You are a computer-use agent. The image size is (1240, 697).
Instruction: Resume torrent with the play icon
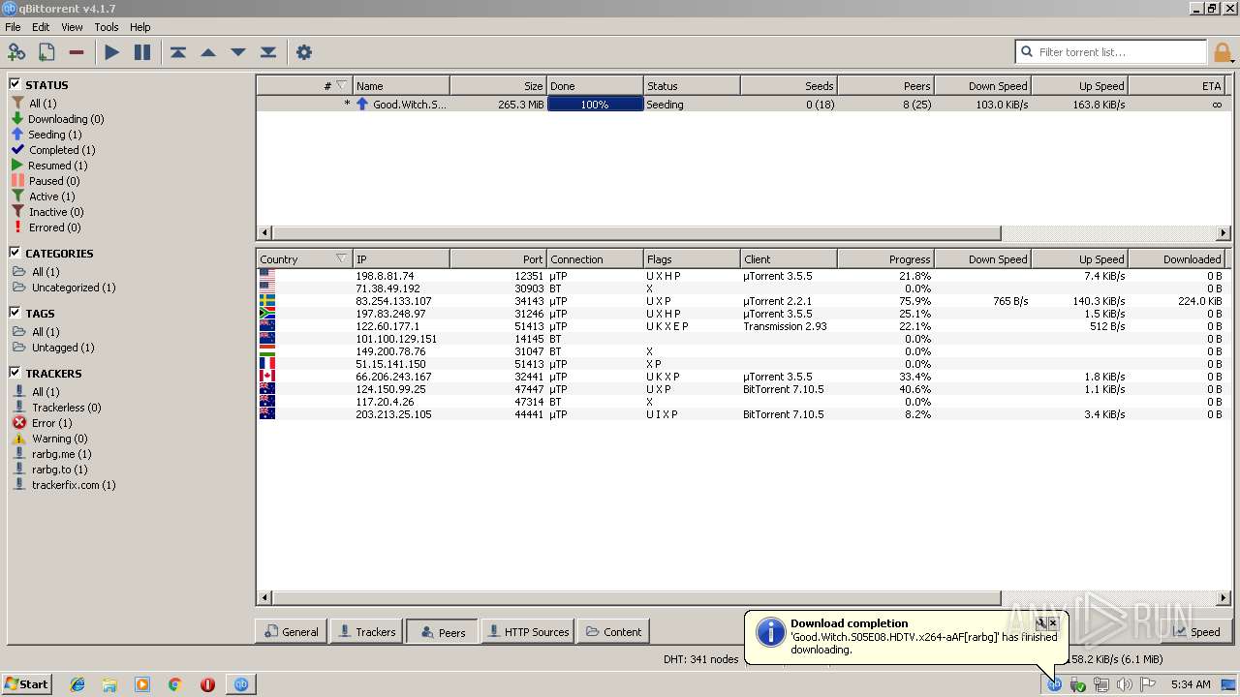112,52
